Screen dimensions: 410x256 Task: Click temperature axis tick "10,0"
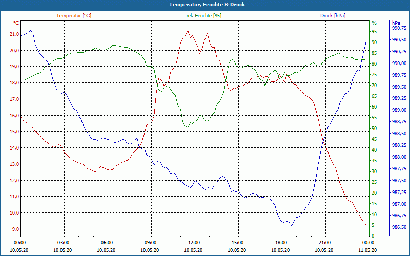[x=15, y=213]
